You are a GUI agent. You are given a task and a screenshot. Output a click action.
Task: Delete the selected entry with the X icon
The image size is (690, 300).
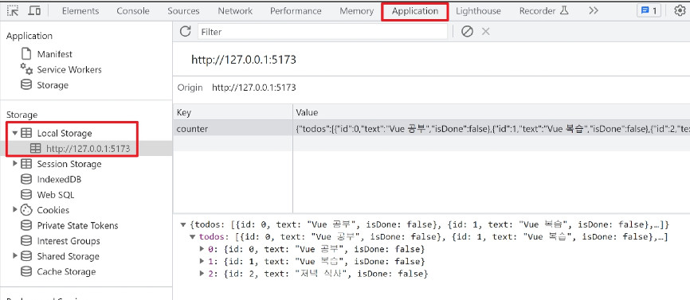click(x=485, y=32)
